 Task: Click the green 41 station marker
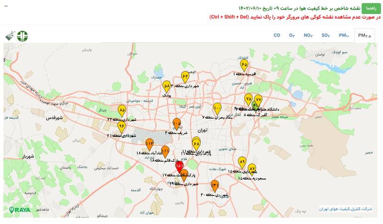click(x=255, y=106)
